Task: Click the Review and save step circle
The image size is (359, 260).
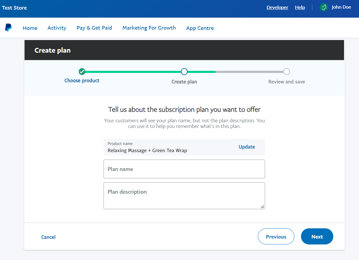Action: [286, 71]
